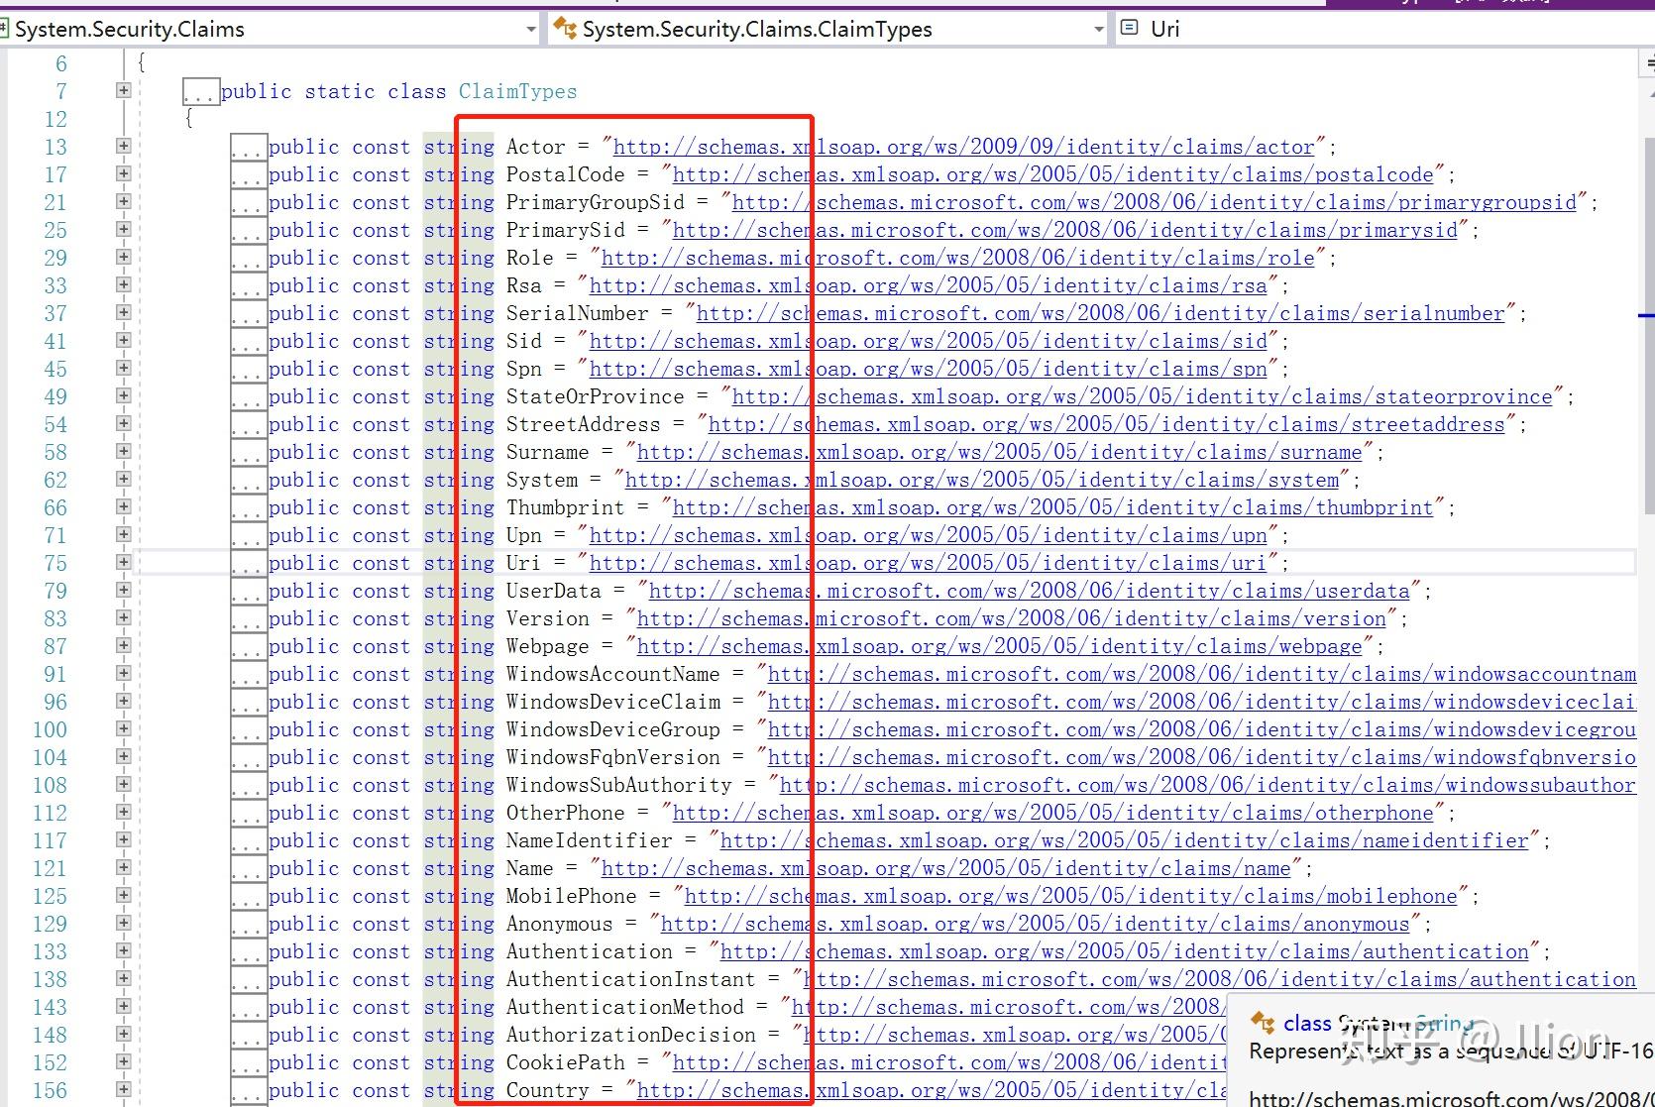
Task: Click the blue marker on the right scrollbar
Action: pyautogui.click(x=1646, y=314)
